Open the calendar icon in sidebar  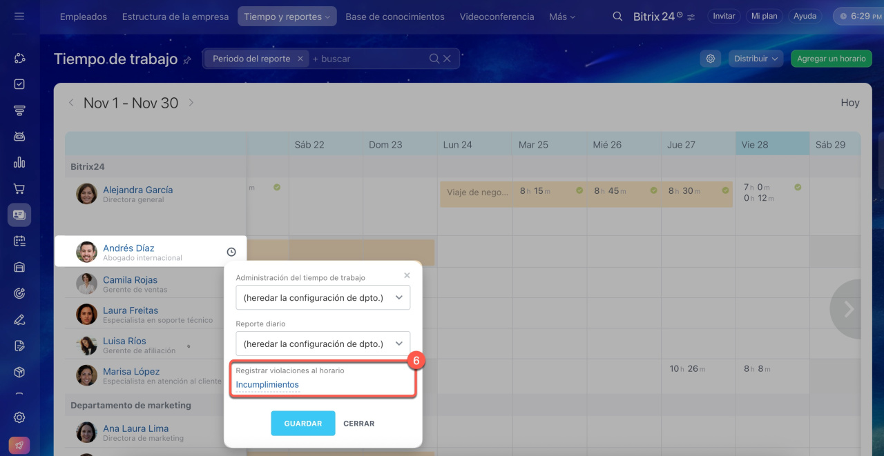click(19, 241)
